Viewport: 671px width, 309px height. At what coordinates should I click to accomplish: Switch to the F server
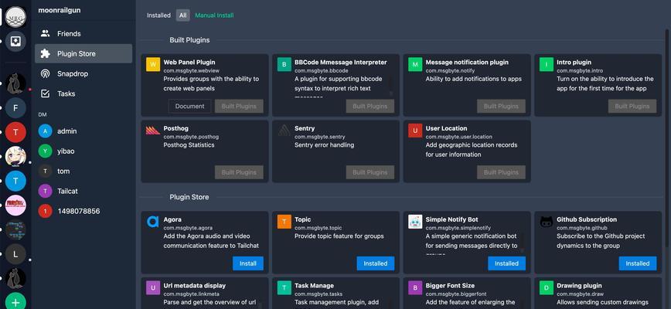(15, 107)
